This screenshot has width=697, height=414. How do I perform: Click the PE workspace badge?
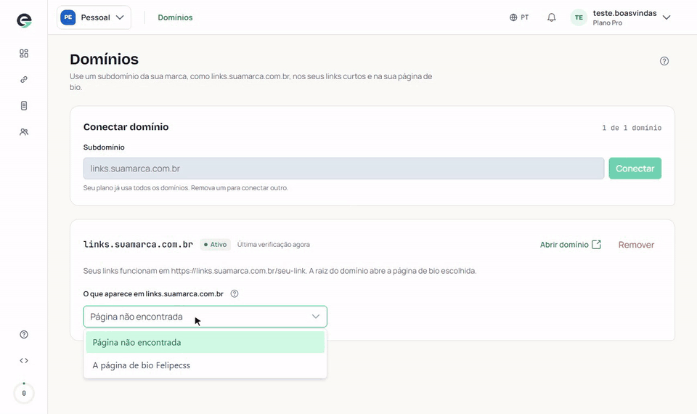click(68, 17)
